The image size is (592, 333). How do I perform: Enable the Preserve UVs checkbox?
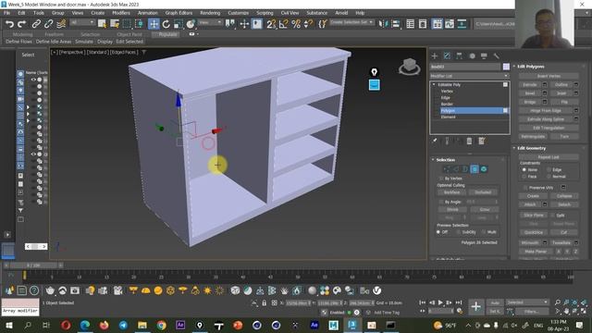(x=525, y=188)
